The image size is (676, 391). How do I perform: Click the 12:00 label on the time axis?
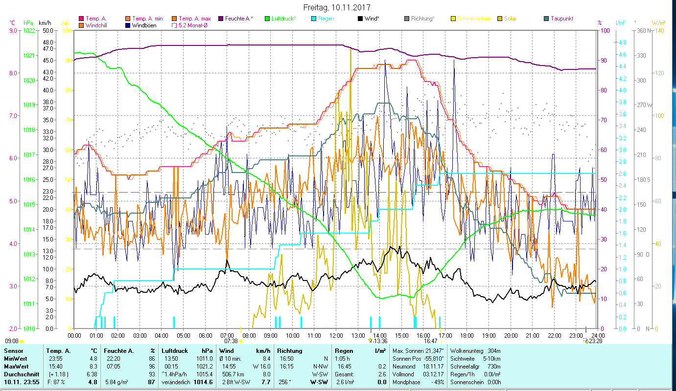click(x=336, y=336)
